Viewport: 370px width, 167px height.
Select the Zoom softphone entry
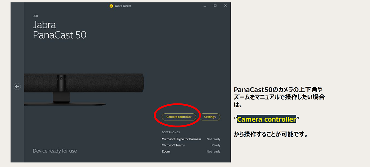tap(191, 152)
